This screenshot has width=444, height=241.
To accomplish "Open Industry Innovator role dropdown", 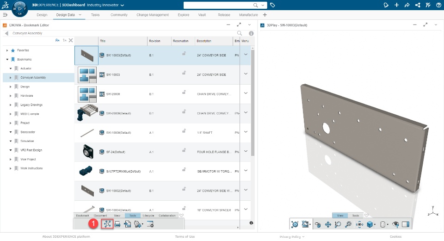I will tap(122, 5).
